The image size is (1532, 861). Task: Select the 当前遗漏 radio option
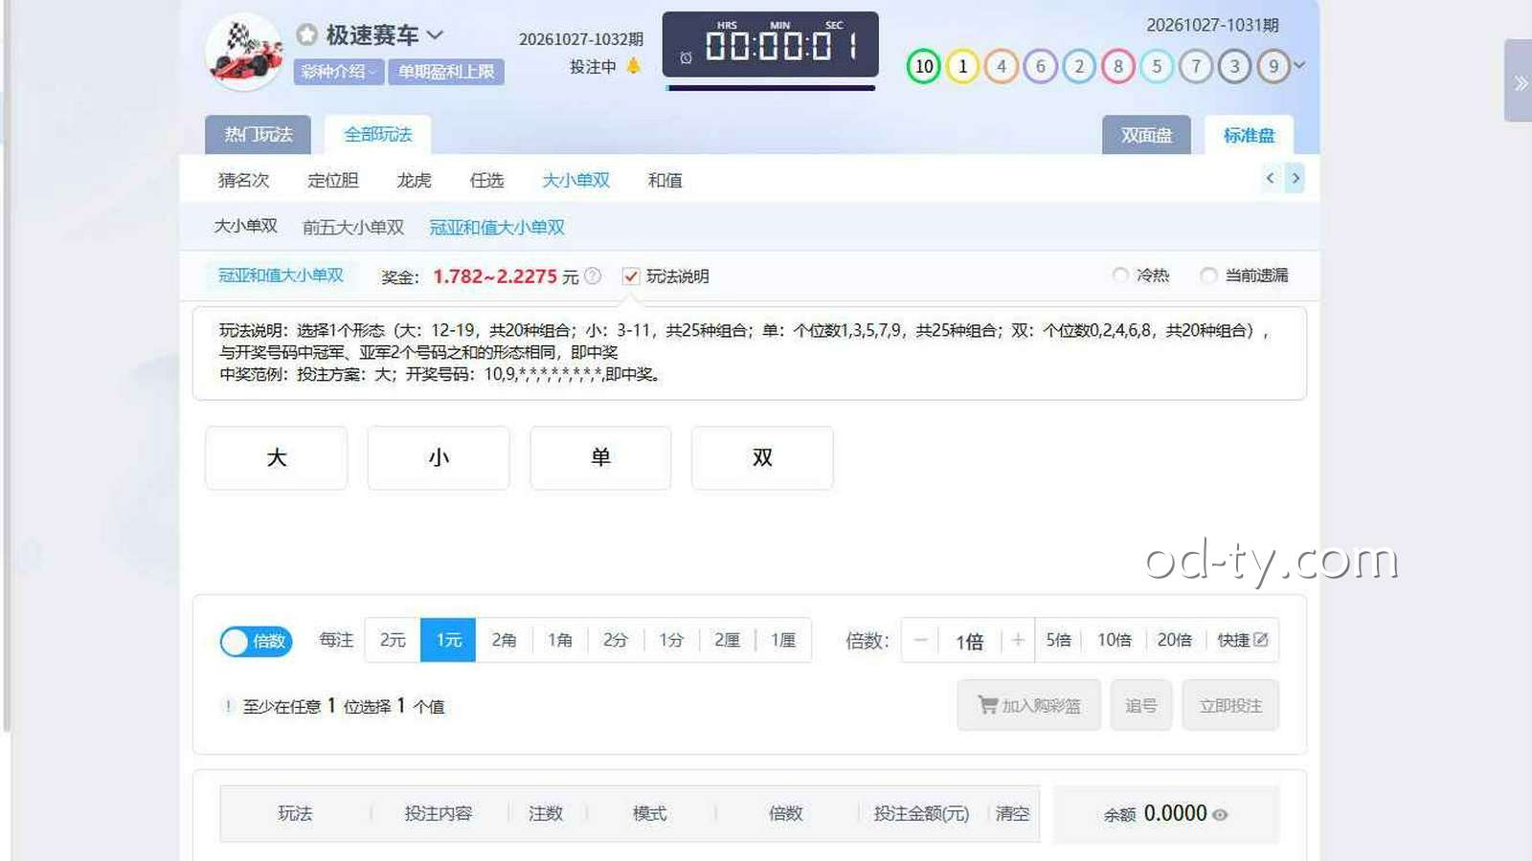point(1208,276)
